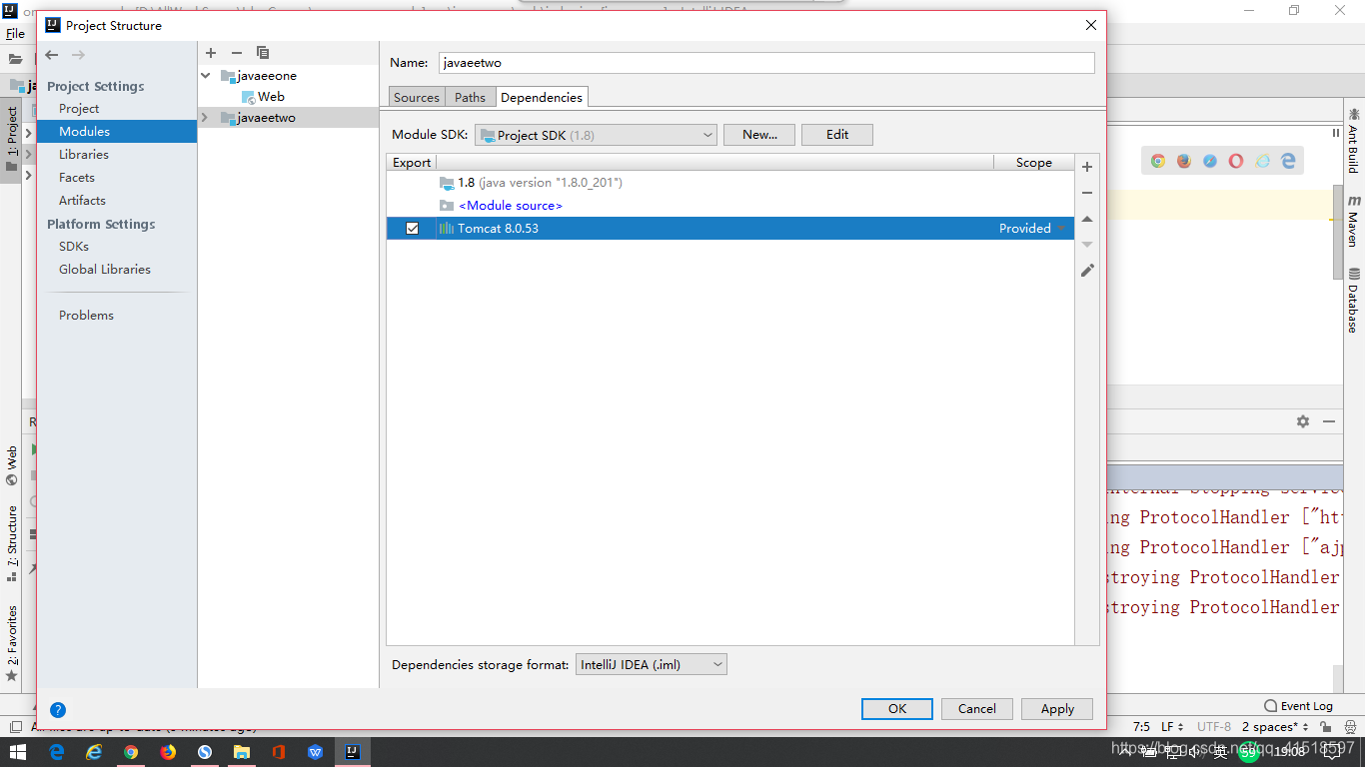Open Safari preview icon in editor

(x=1210, y=161)
